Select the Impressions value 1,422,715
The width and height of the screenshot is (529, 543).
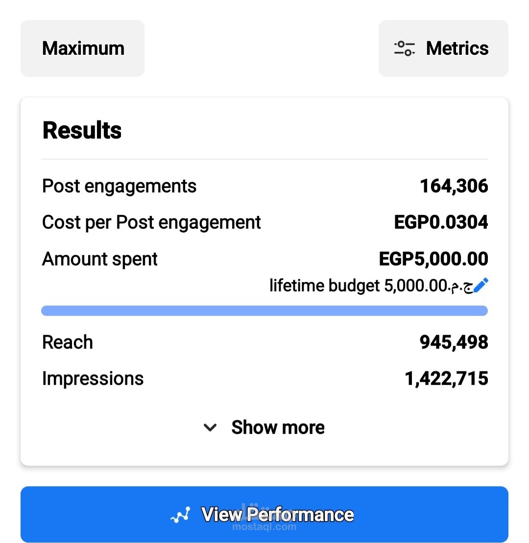447,378
